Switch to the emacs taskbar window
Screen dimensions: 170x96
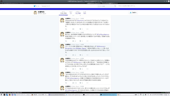(57, 95)
